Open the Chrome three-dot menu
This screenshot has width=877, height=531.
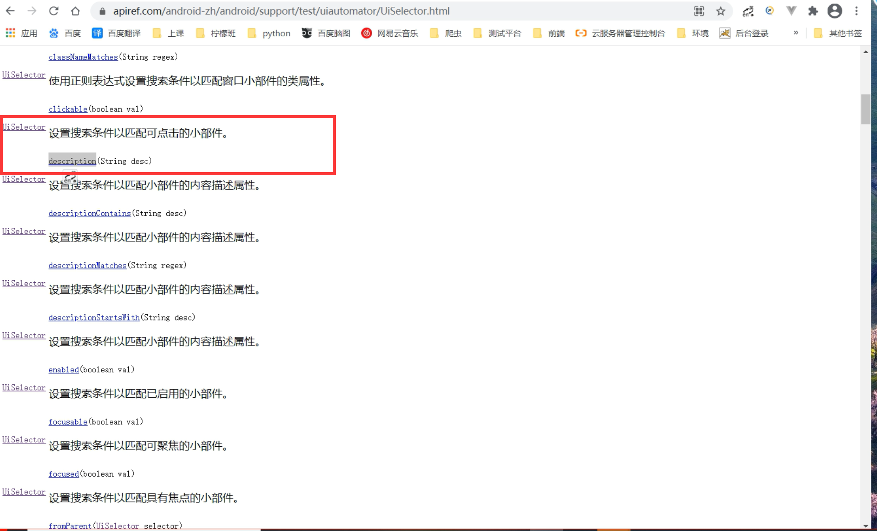click(856, 11)
